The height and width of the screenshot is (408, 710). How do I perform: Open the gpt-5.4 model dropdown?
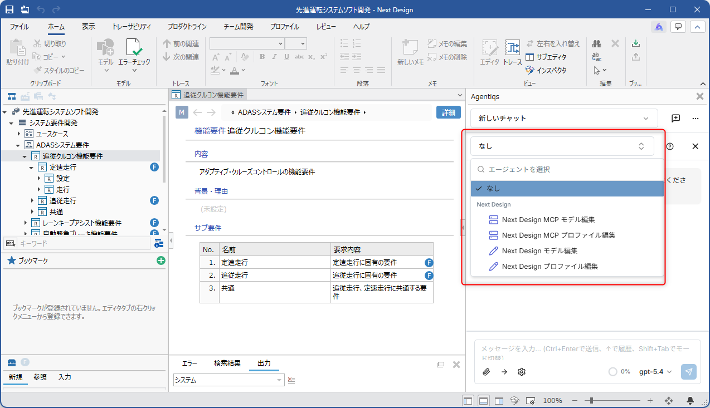tap(655, 372)
